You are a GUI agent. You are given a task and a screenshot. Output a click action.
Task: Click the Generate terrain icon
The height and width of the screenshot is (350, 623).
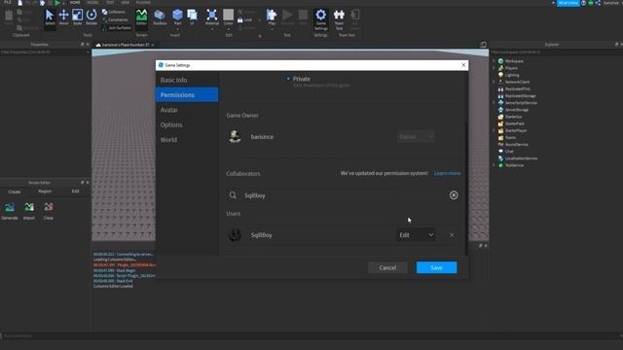click(x=10, y=211)
